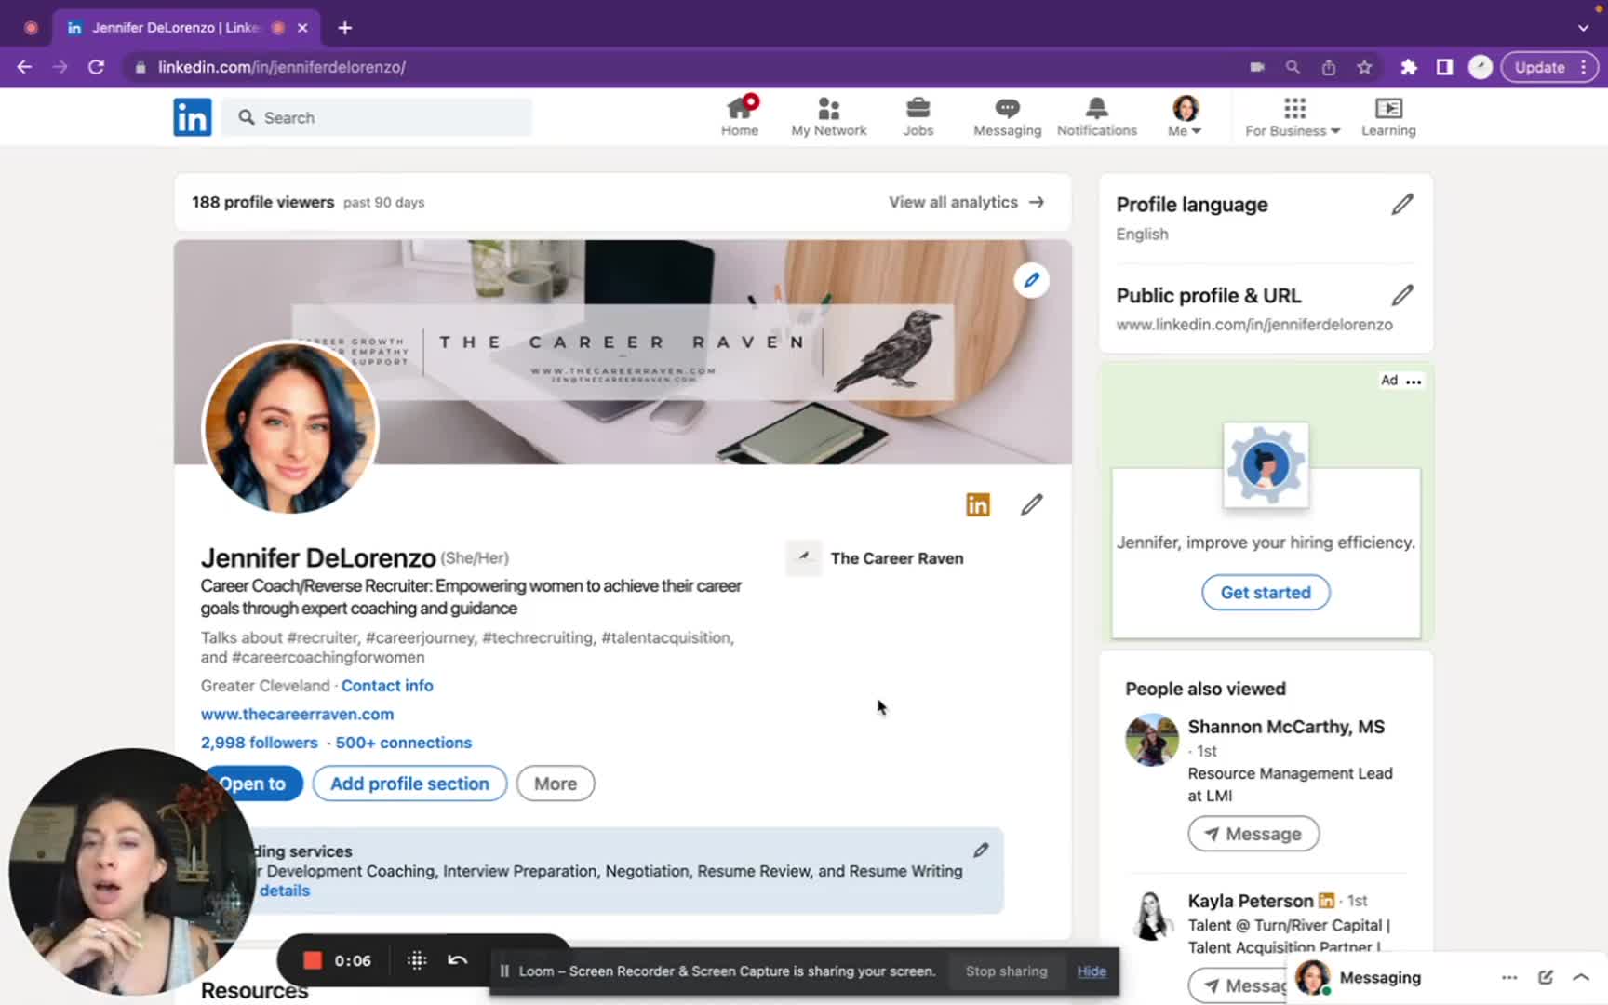Click the LinkedIn logo

pyautogui.click(x=193, y=117)
